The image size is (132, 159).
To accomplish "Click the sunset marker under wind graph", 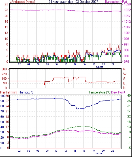I will coord(99,67).
